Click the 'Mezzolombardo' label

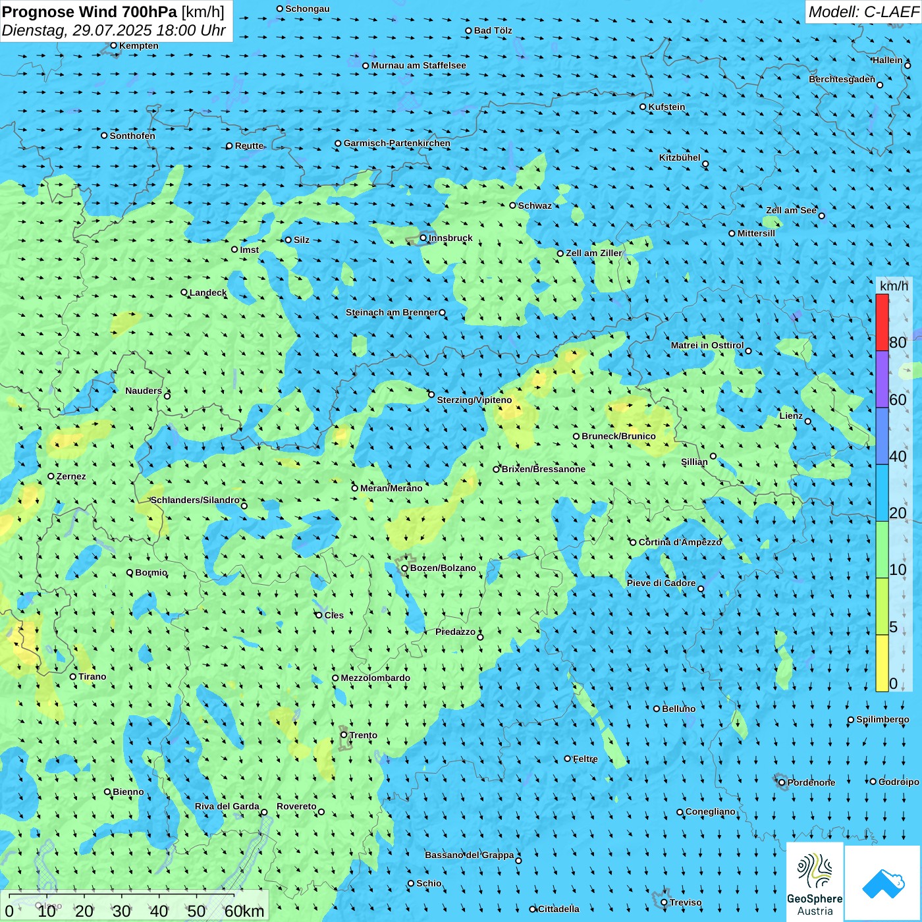(x=375, y=678)
